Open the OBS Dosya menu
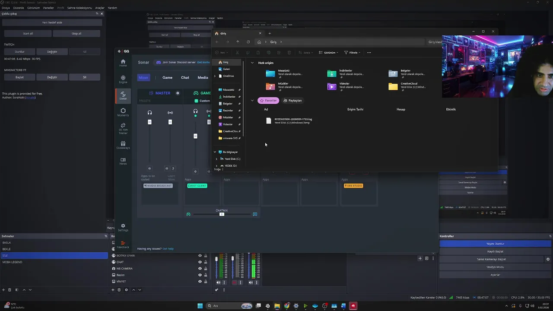The height and width of the screenshot is (311, 553). [6, 8]
